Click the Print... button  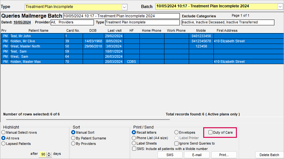pyautogui.click(x=224, y=155)
